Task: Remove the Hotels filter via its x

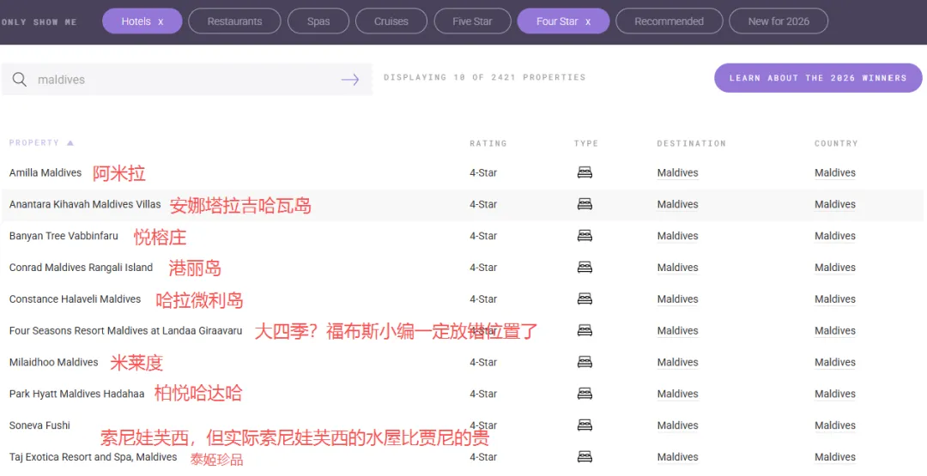Action: click(161, 21)
